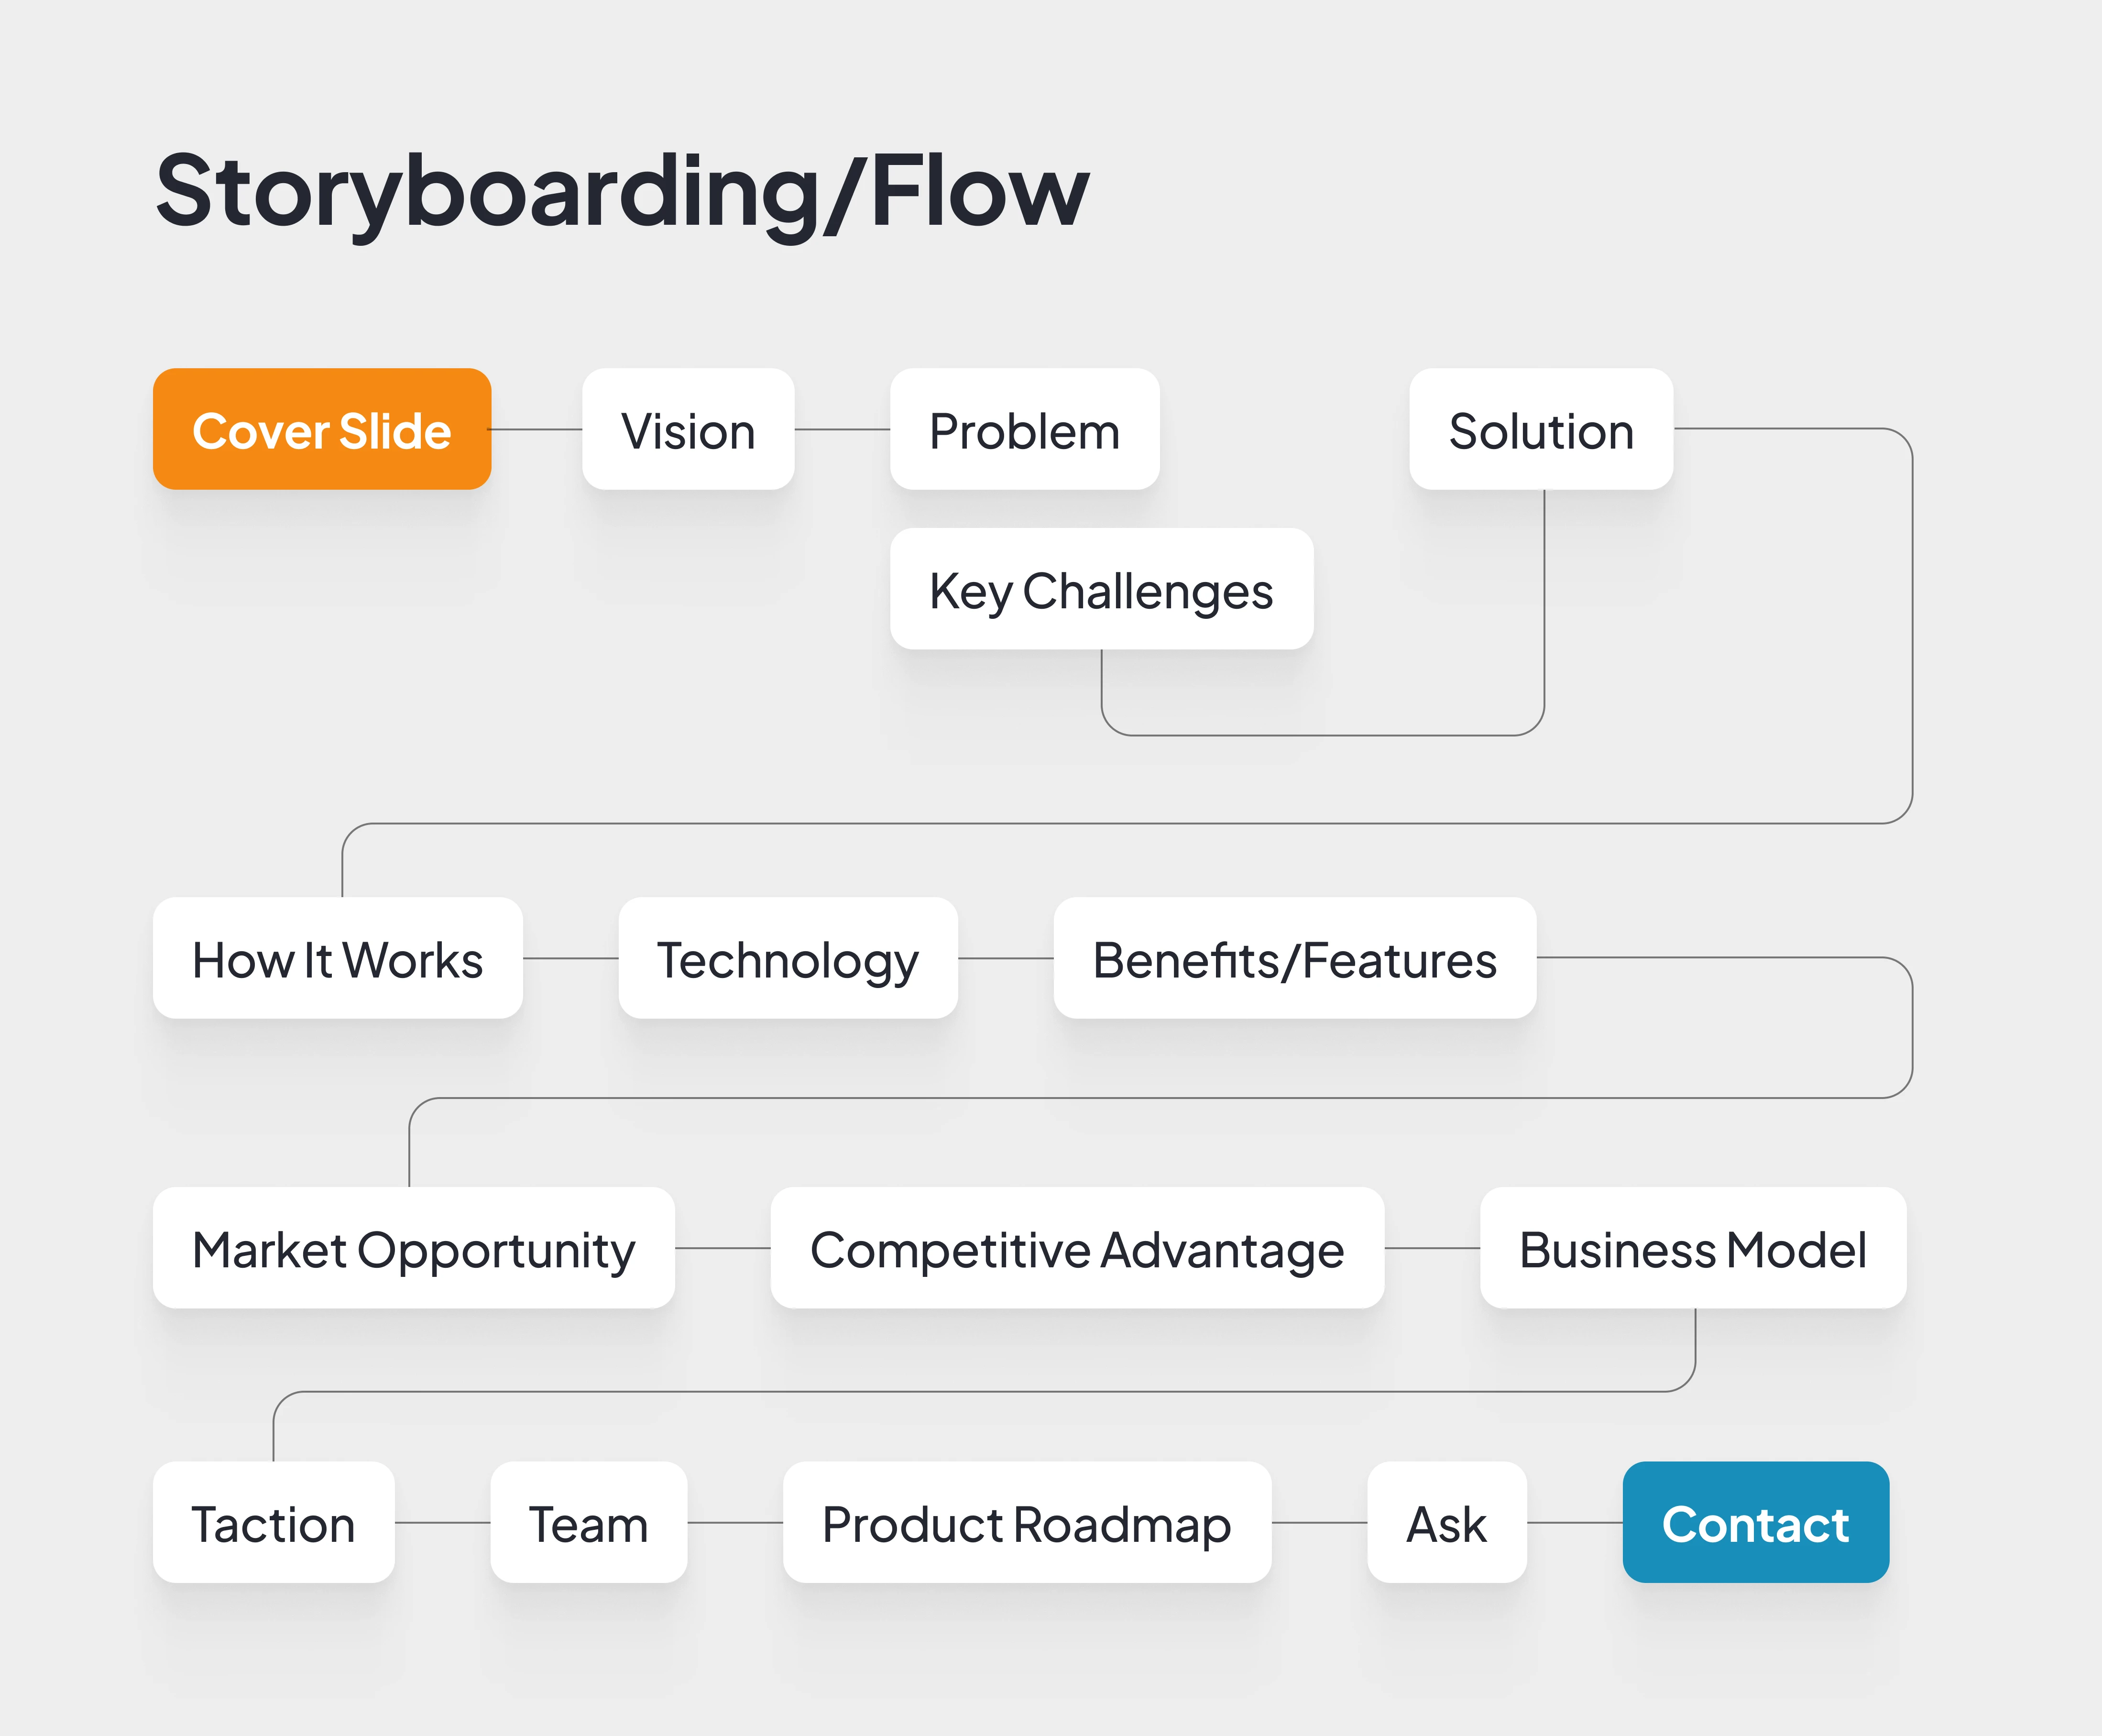Click the Taction box
The image size is (2102, 1736).
(x=273, y=1522)
